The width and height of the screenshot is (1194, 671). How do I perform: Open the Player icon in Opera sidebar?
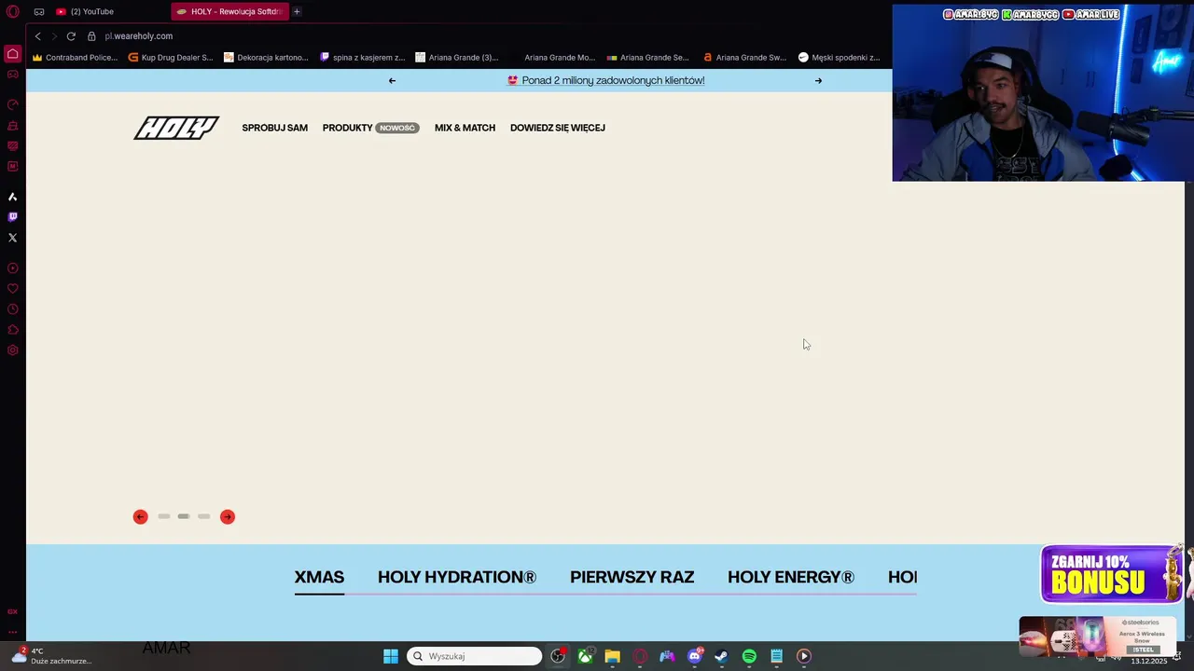coord(12,268)
